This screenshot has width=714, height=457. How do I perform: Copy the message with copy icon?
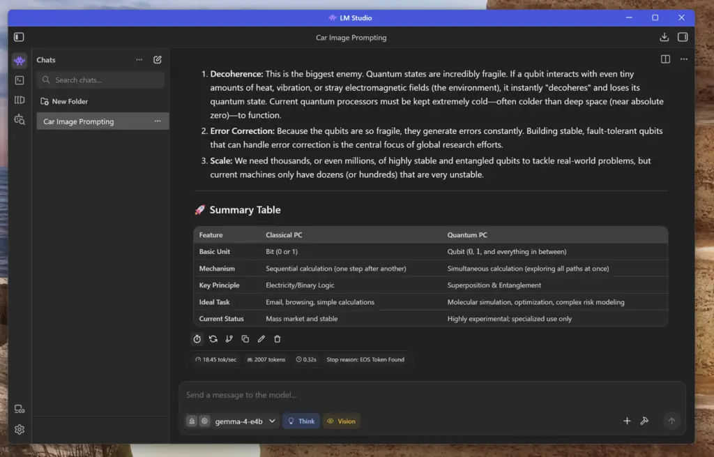pyautogui.click(x=245, y=339)
